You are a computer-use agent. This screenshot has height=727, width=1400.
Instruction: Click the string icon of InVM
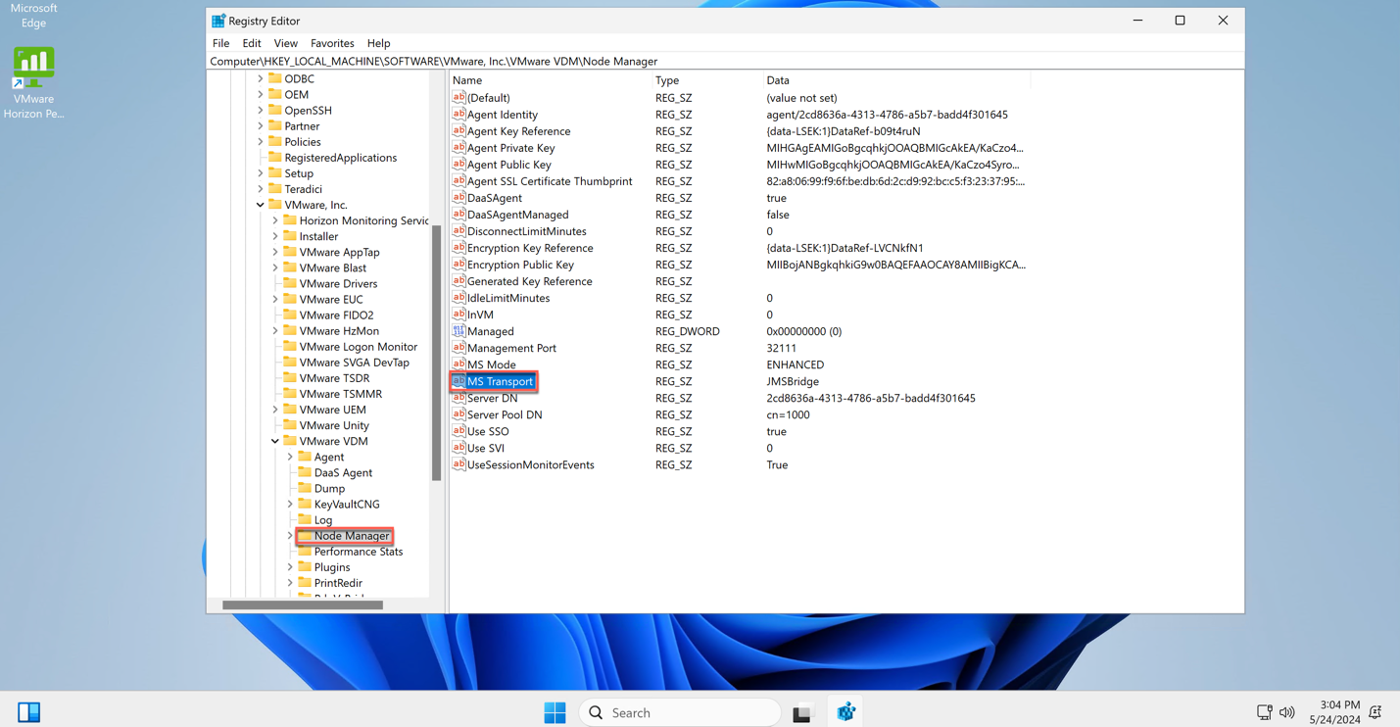(459, 315)
